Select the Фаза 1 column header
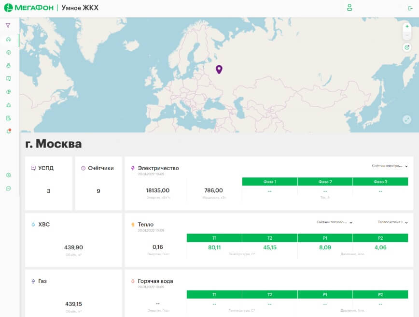The width and height of the screenshot is (419, 317). pyautogui.click(x=269, y=182)
